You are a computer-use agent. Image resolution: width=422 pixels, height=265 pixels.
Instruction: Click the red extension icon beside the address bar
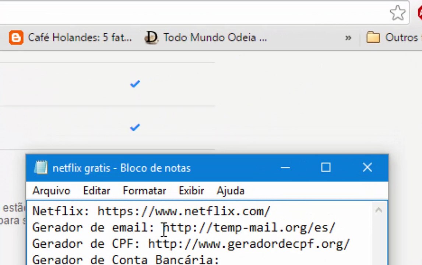tap(419, 13)
